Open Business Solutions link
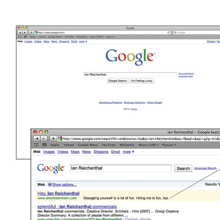This screenshot has width=220, height=220. (135, 103)
